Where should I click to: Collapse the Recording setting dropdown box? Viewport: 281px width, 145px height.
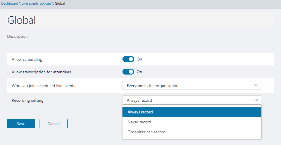point(192,100)
